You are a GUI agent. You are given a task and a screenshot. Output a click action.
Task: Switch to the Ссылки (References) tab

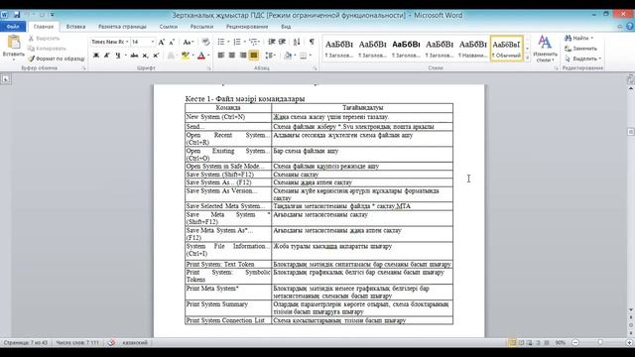pos(169,27)
